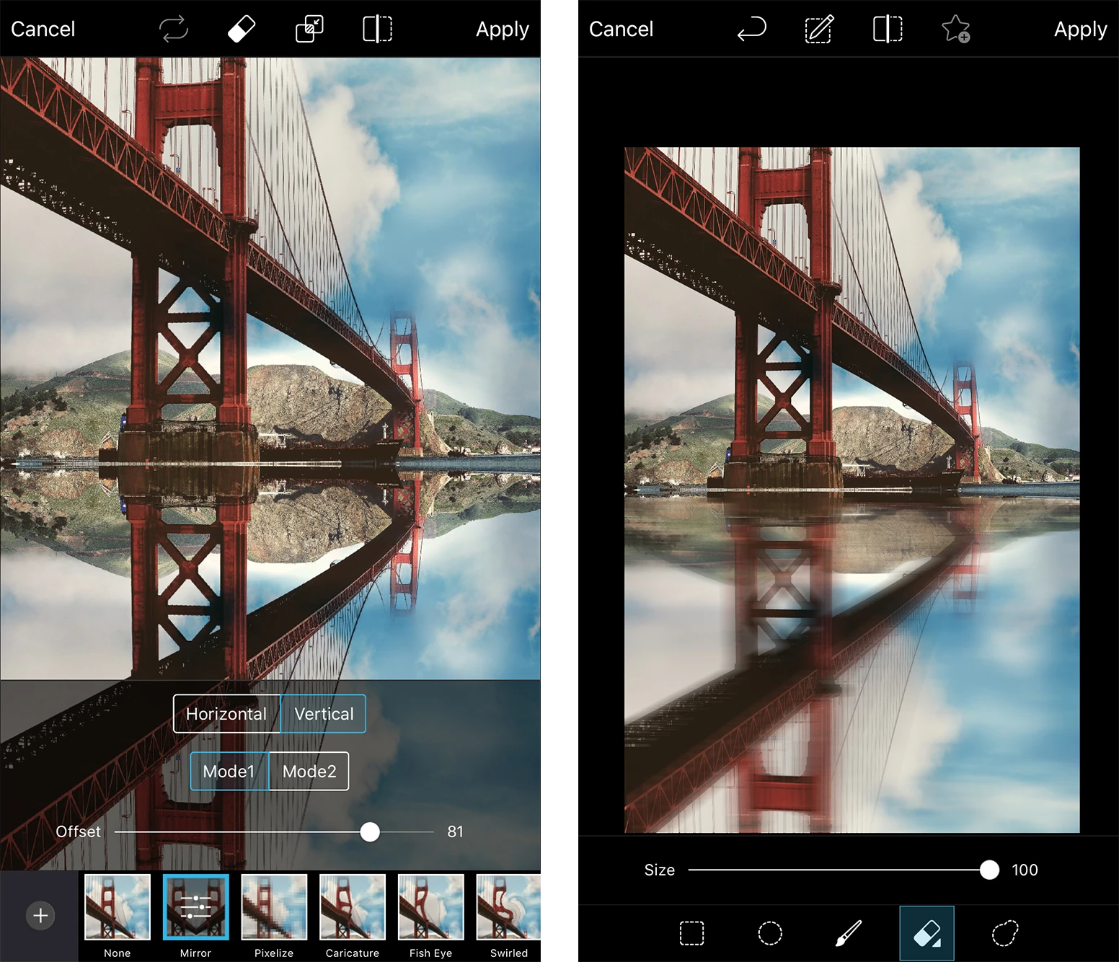Screen dimensions: 1119x962
Task: Switch to the Caricature effect
Action: (x=352, y=906)
